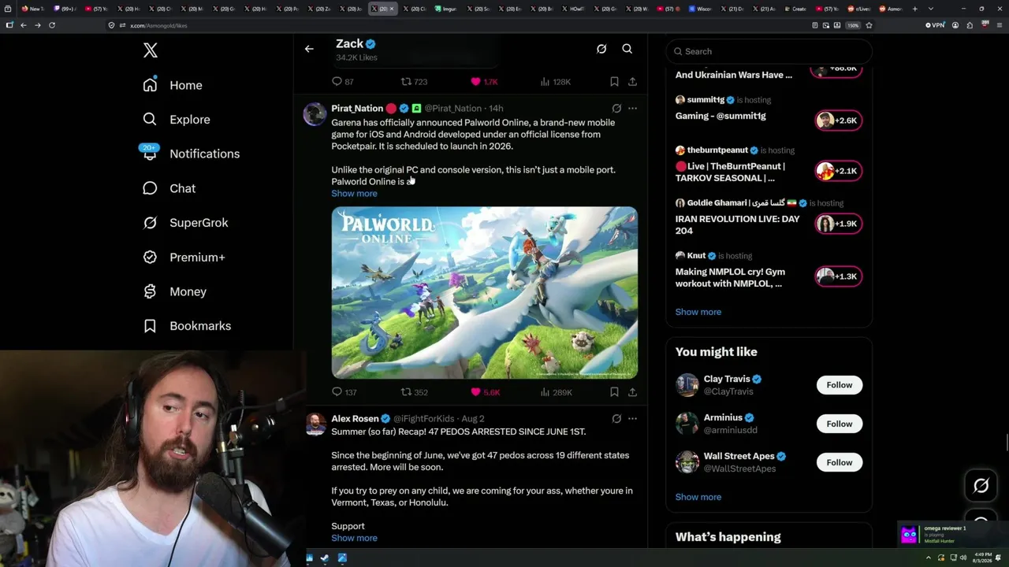Repost the post with 723 reposts
1009x567 pixels.
coord(406,82)
